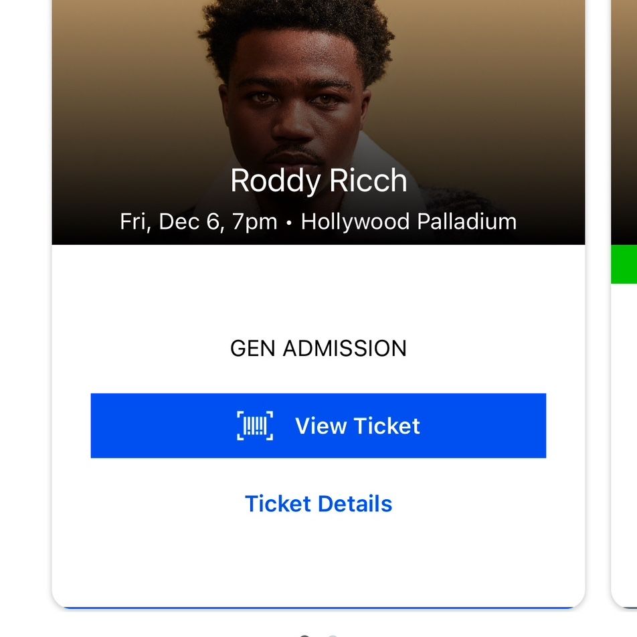Click the words View Ticket on blue button

click(357, 426)
